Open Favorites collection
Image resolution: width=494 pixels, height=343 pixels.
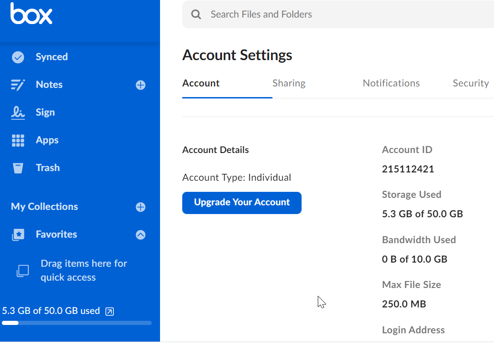56,234
